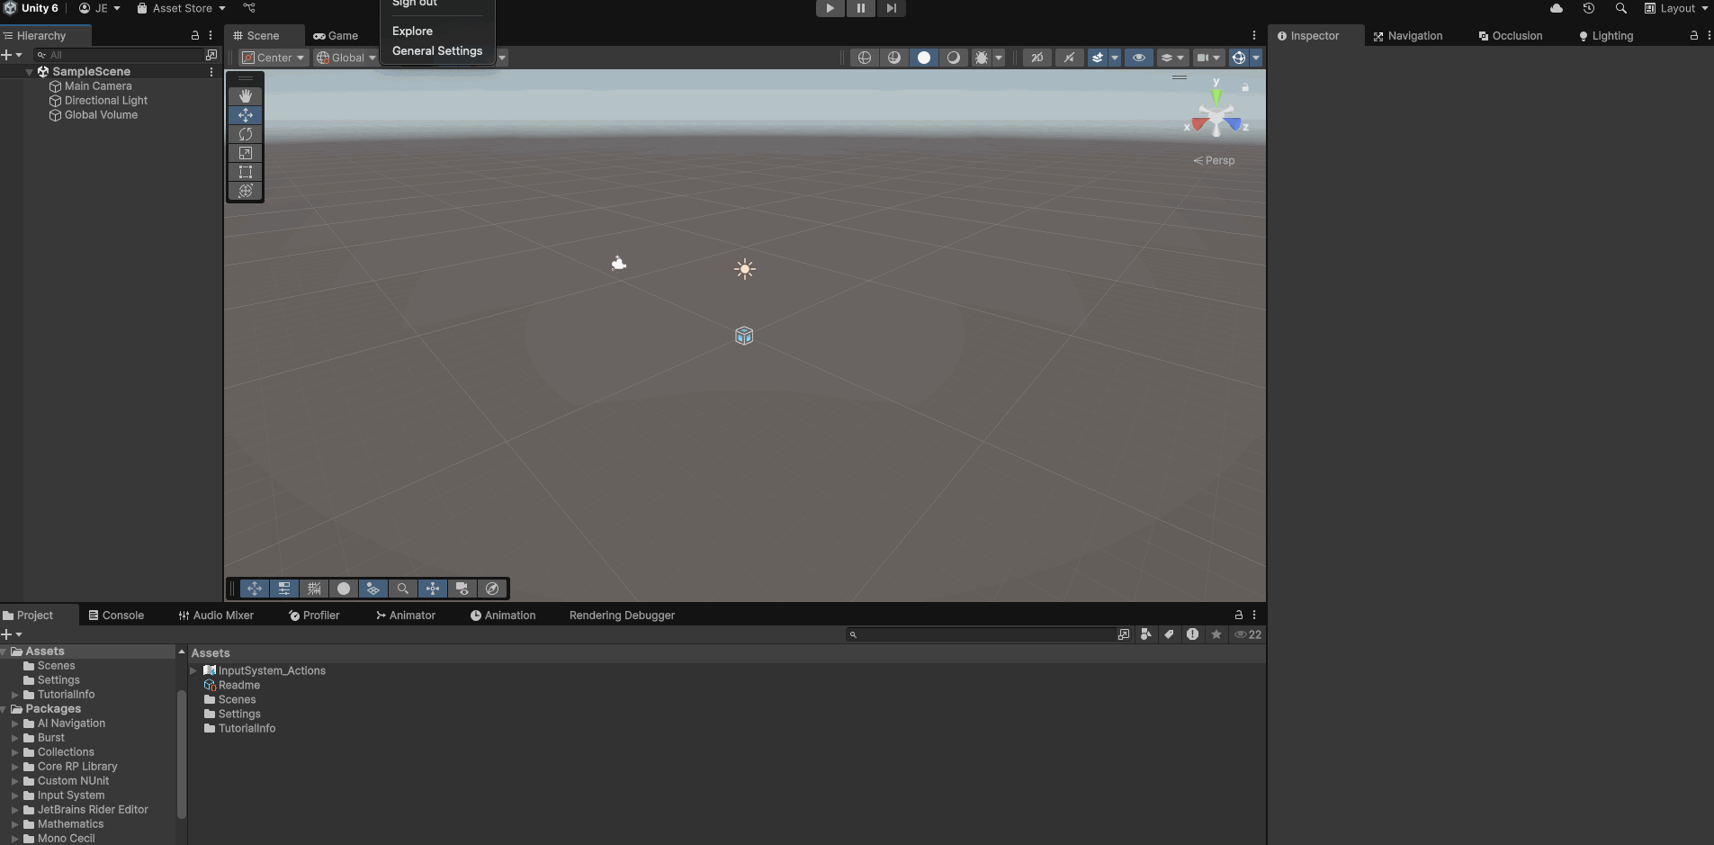Click the Step frame button

click(891, 8)
